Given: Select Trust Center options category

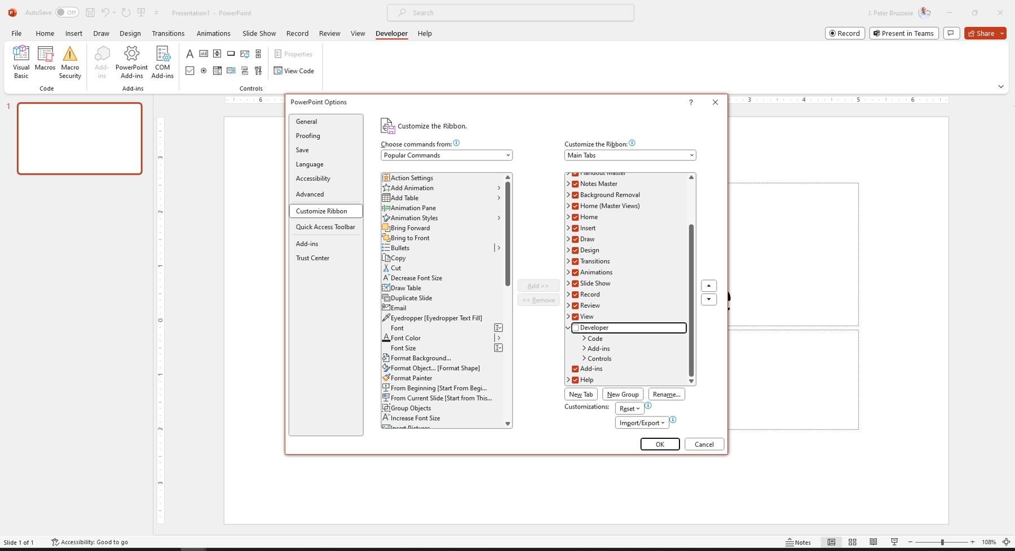Looking at the screenshot, I should click(325, 258).
